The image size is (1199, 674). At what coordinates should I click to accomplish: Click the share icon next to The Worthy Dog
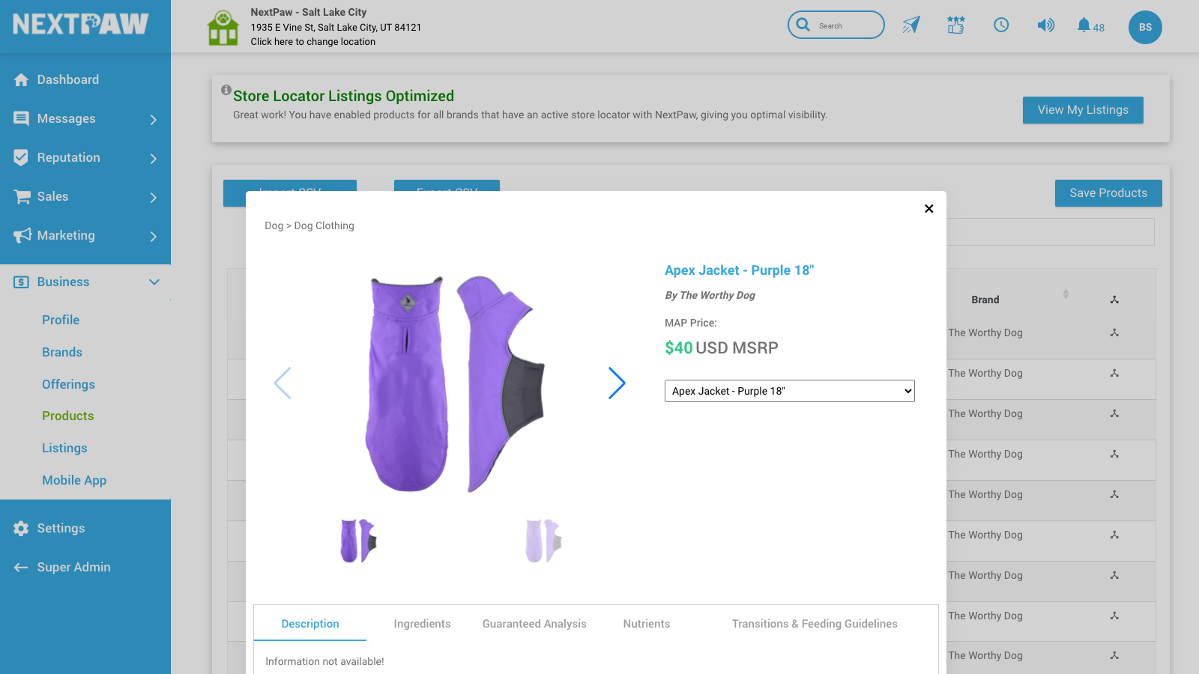[x=1114, y=333]
